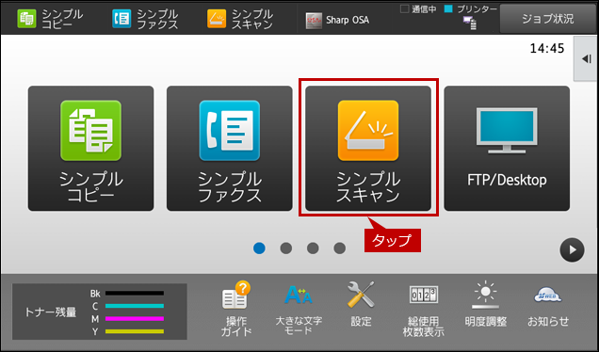
Task: Open the FTP/Desktop tile
Action: pyautogui.click(x=507, y=148)
